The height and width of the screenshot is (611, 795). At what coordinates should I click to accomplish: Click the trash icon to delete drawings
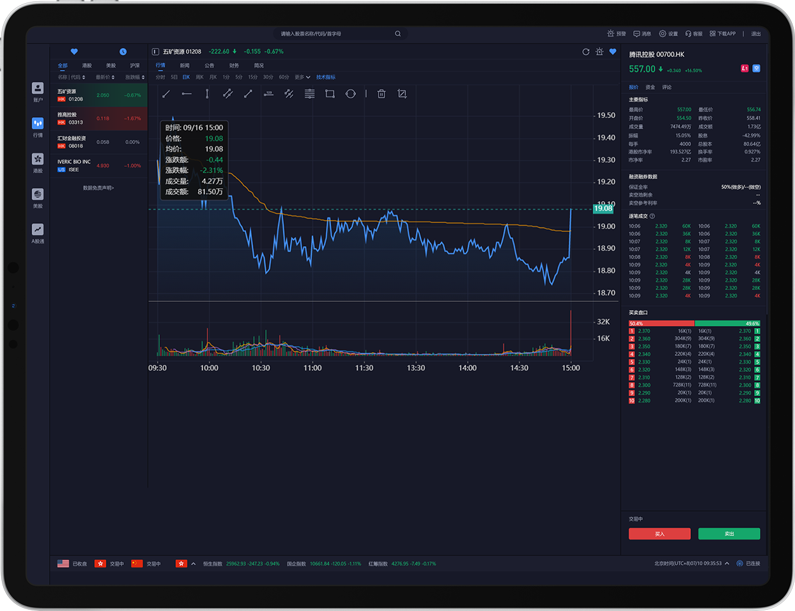382,94
